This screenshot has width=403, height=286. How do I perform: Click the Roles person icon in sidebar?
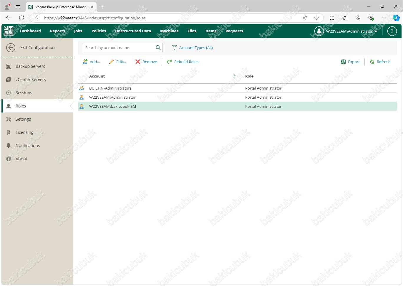click(9, 106)
